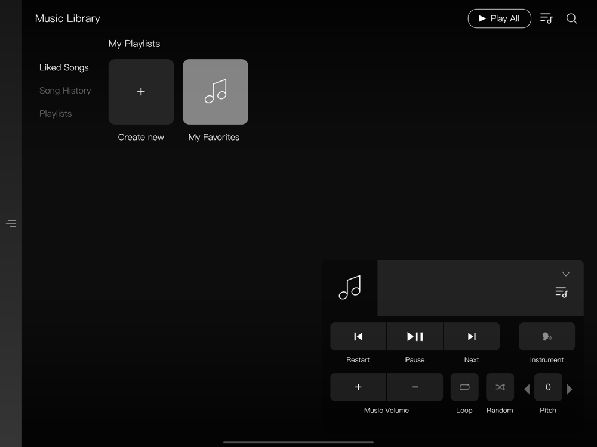
Task: Select the Liked Songs tab
Action: tap(64, 68)
